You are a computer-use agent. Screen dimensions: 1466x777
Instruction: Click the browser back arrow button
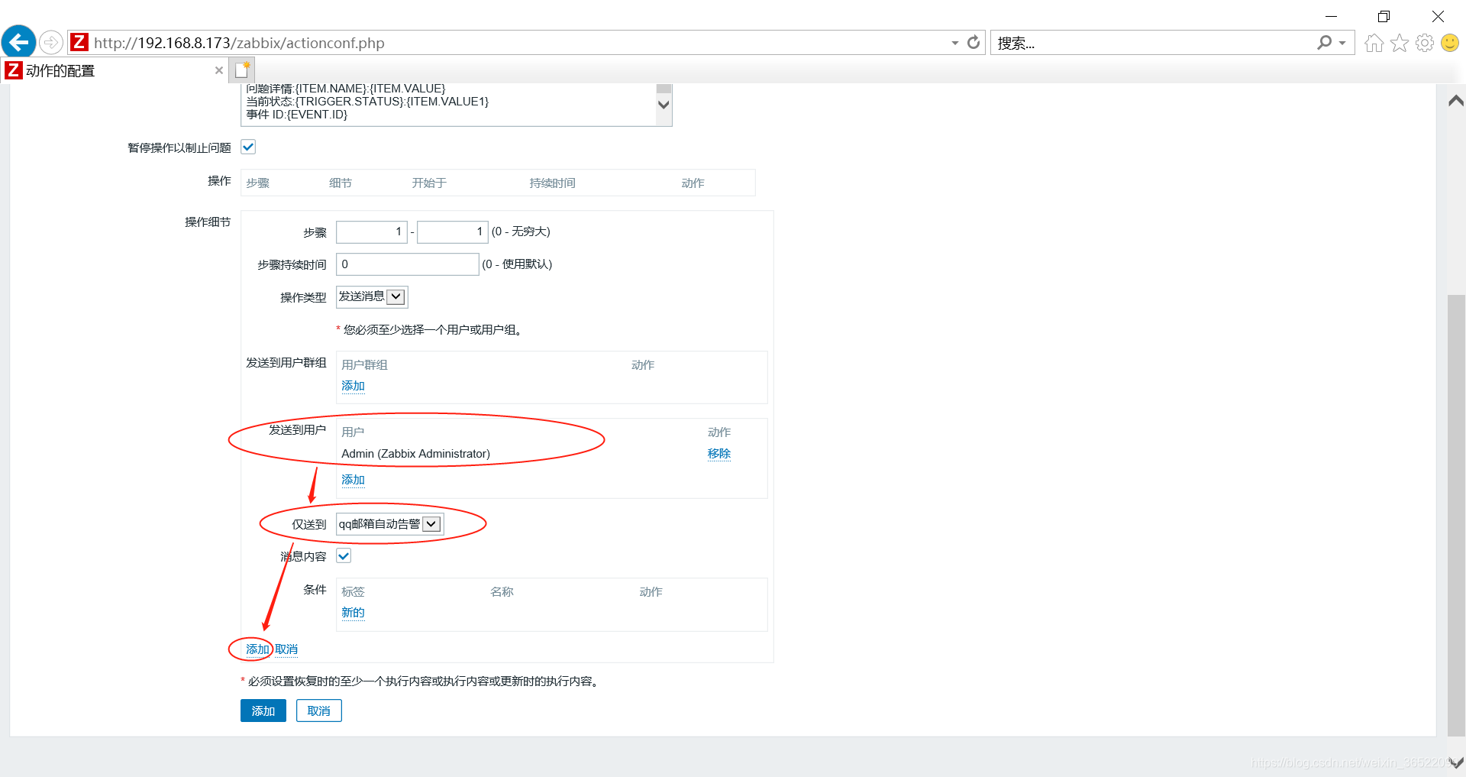19,42
